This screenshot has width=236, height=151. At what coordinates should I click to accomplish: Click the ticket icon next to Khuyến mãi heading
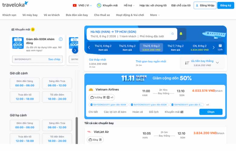click(13, 30)
